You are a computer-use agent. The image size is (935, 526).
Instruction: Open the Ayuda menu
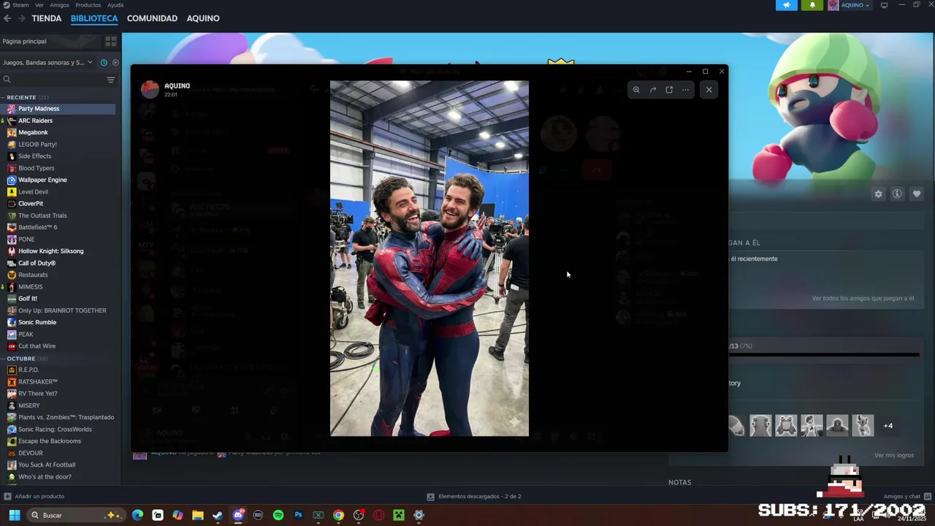coord(115,5)
